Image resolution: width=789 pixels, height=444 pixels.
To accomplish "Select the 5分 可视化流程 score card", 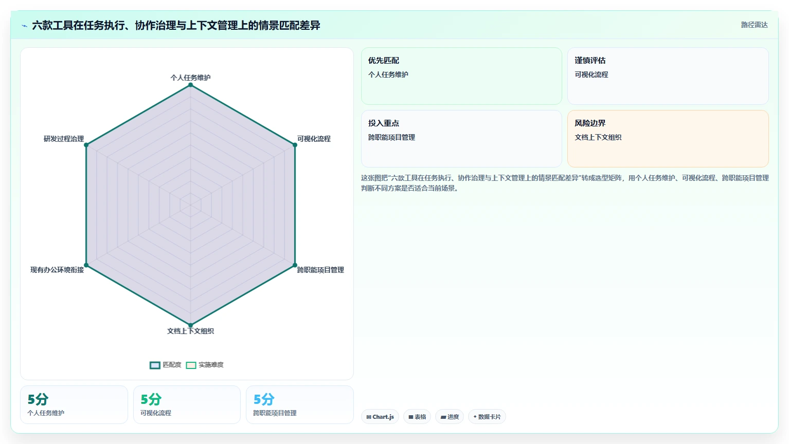I will point(187,405).
